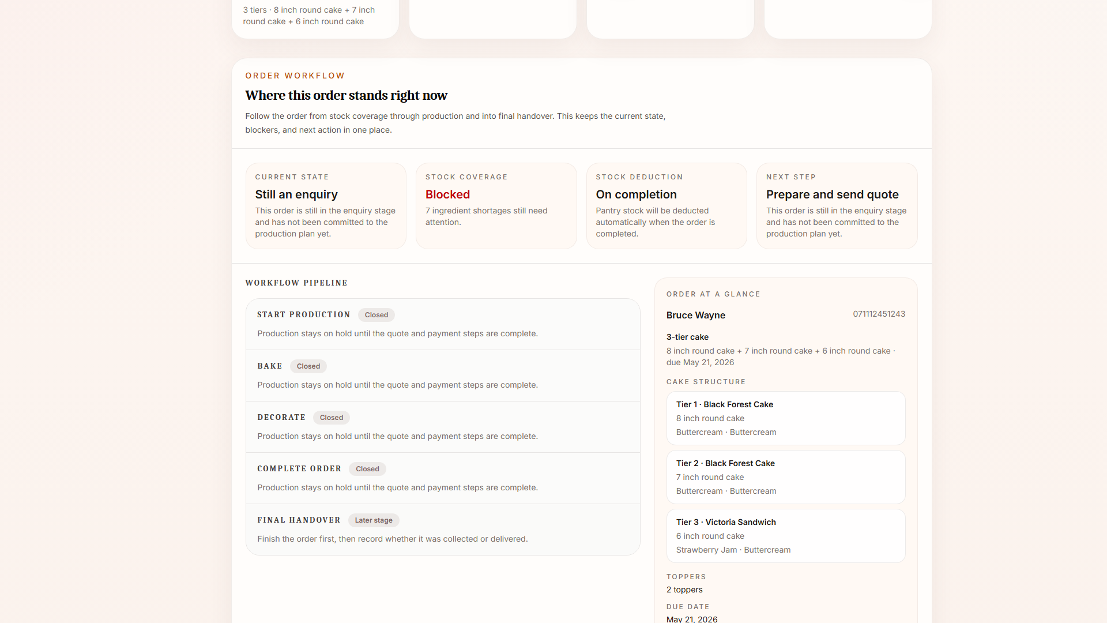Click the 6 inch round cake text in Tier 3

pos(710,536)
